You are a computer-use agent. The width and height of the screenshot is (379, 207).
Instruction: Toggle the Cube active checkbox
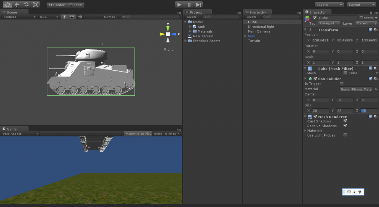[x=315, y=18]
